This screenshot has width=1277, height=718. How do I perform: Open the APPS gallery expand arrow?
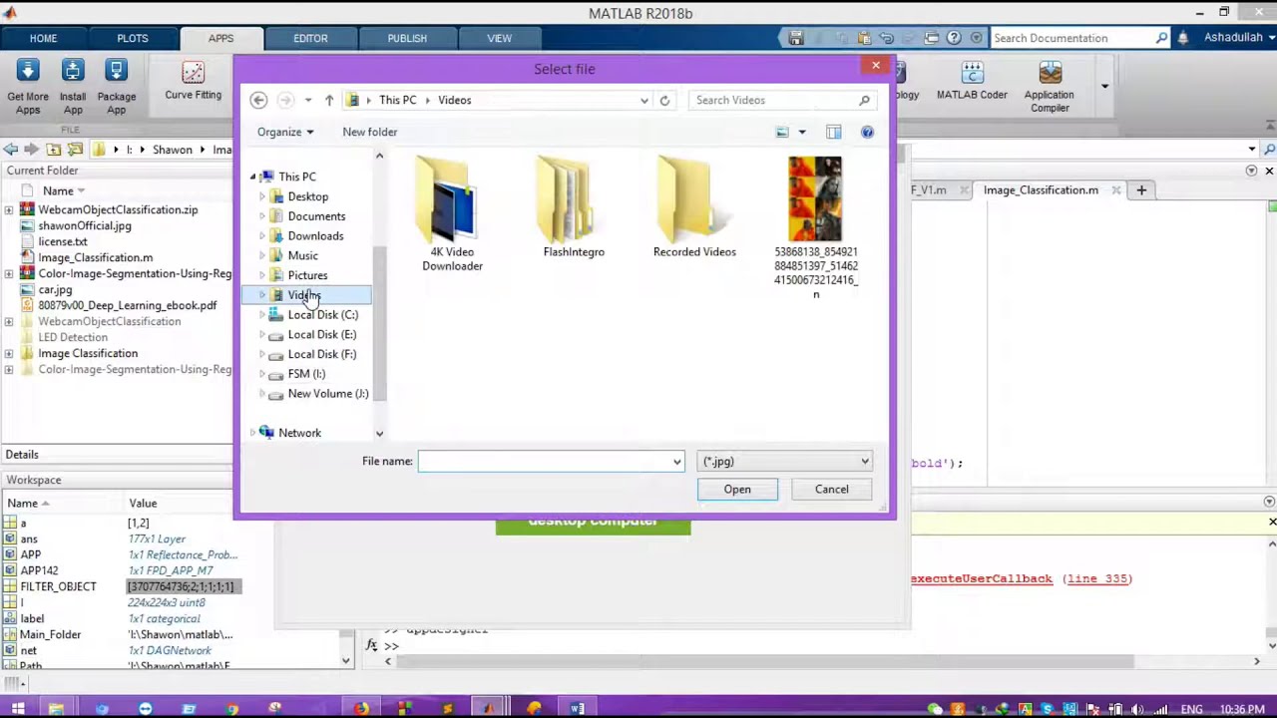click(1104, 86)
